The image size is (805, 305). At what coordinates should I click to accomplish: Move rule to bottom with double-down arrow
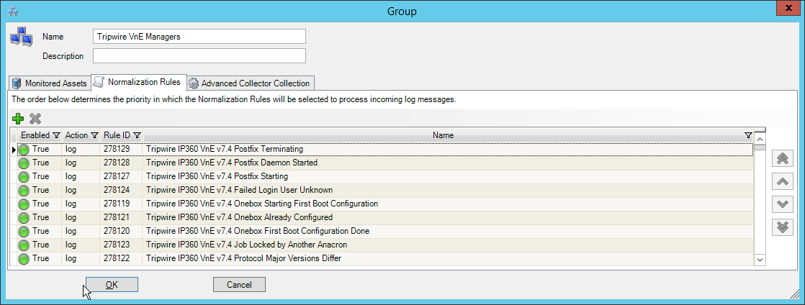[783, 227]
